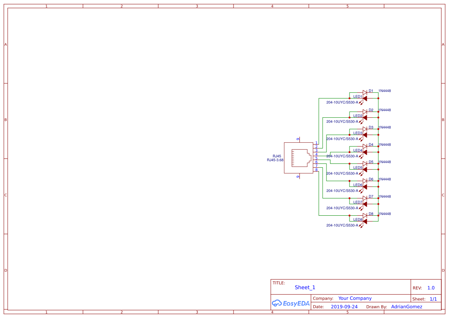The width and height of the screenshot is (449, 318).
Task: Select the 1N4448 label next to D2
Action: [385, 110]
